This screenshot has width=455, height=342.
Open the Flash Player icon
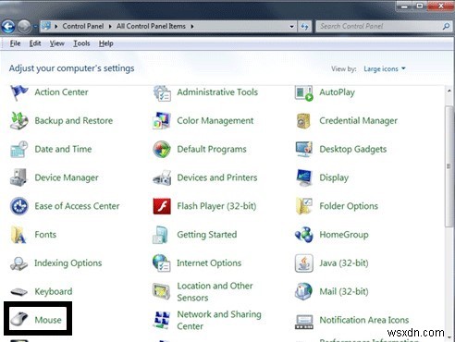point(162,206)
